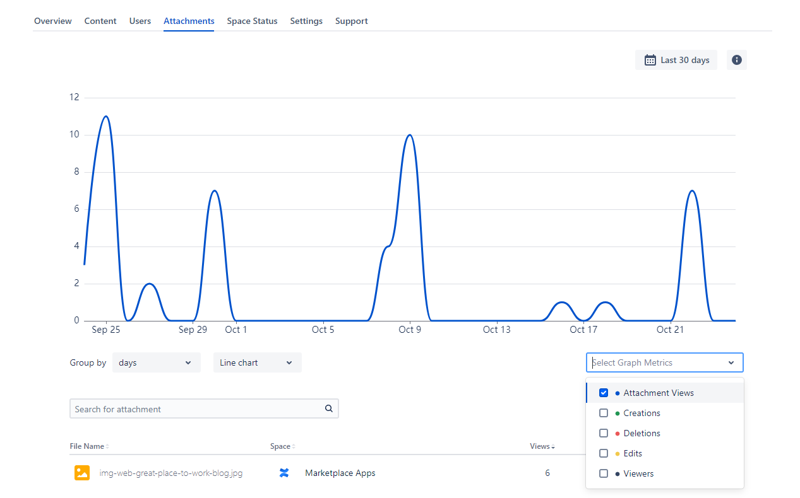Sort by Views column arrow
800x498 pixels.
pos(553,447)
